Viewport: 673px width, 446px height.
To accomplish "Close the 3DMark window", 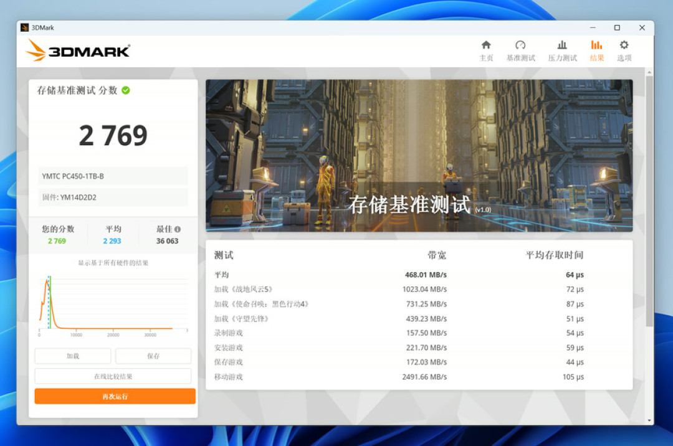I will click(642, 27).
